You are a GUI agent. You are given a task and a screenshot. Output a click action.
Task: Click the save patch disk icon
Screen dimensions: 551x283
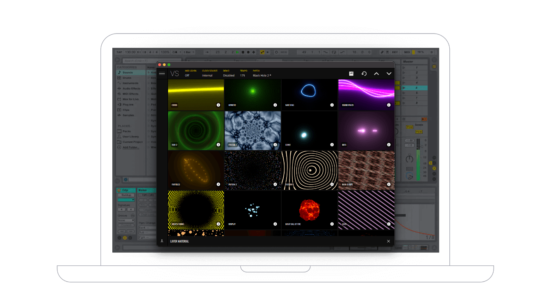[x=351, y=74]
